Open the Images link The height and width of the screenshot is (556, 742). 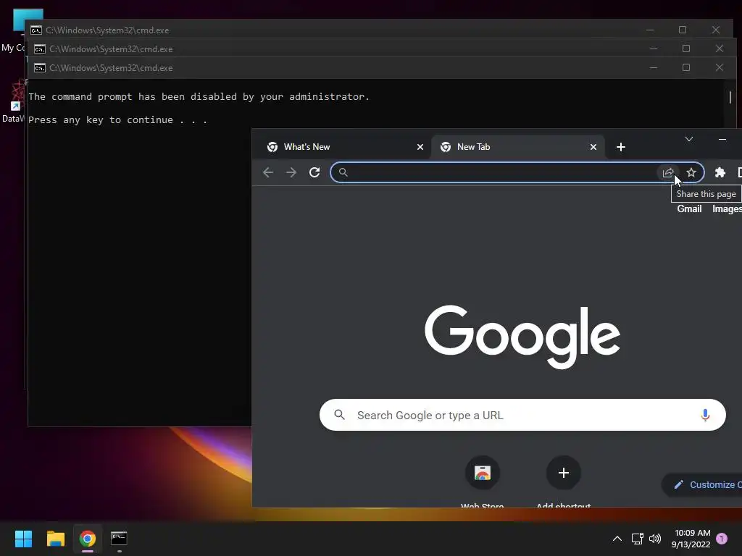click(728, 209)
